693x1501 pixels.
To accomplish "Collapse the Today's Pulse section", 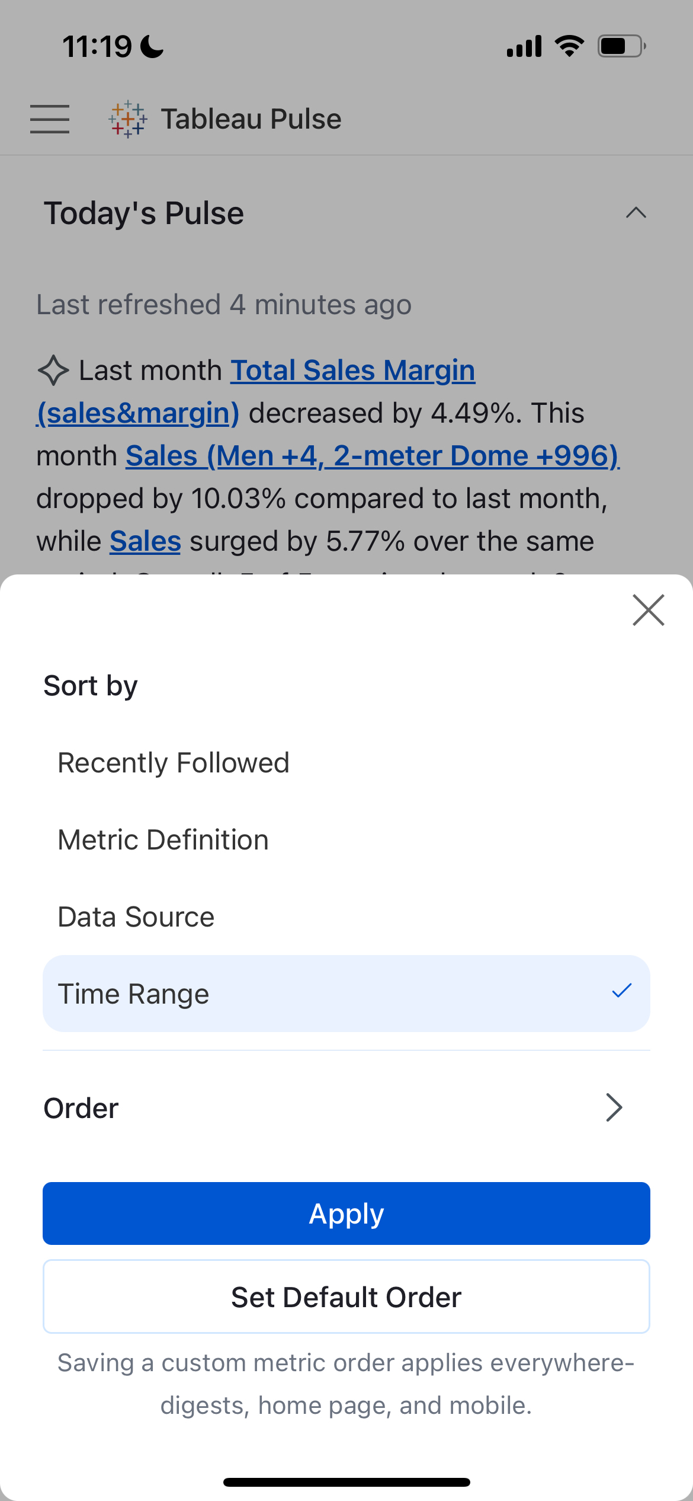I will (636, 213).
